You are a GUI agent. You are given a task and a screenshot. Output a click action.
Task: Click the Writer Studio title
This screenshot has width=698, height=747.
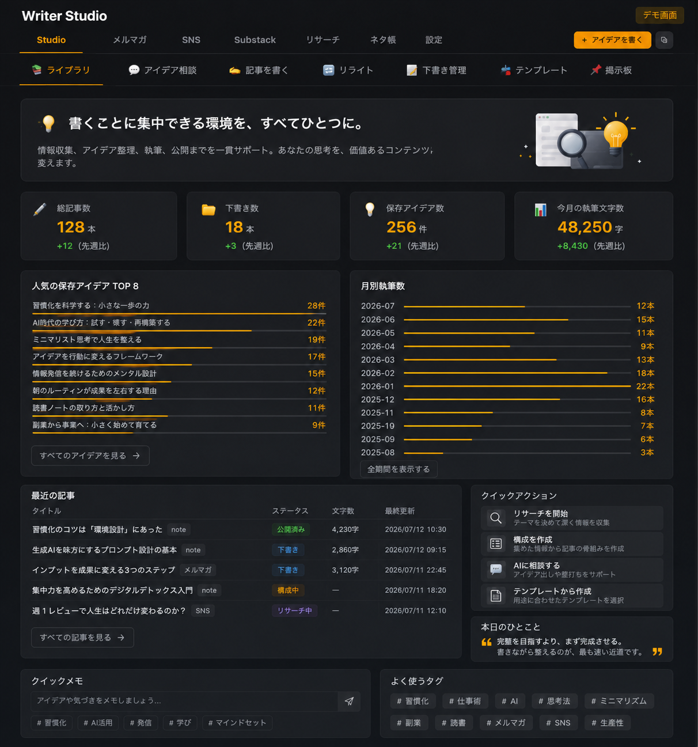coord(65,16)
